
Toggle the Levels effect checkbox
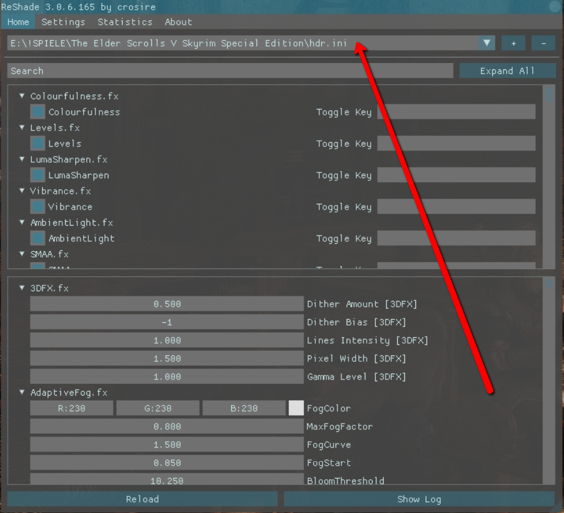pyautogui.click(x=38, y=144)
